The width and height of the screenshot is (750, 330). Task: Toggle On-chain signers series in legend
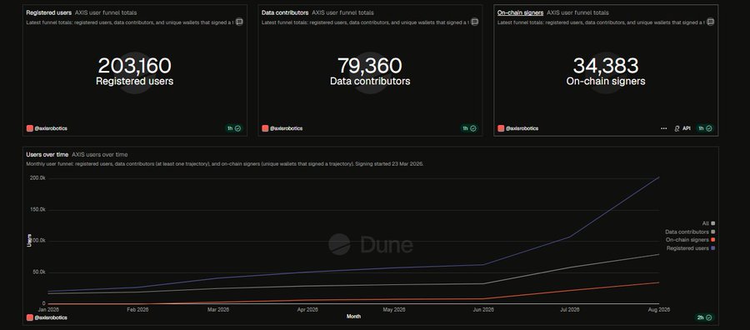pos(690,240)
